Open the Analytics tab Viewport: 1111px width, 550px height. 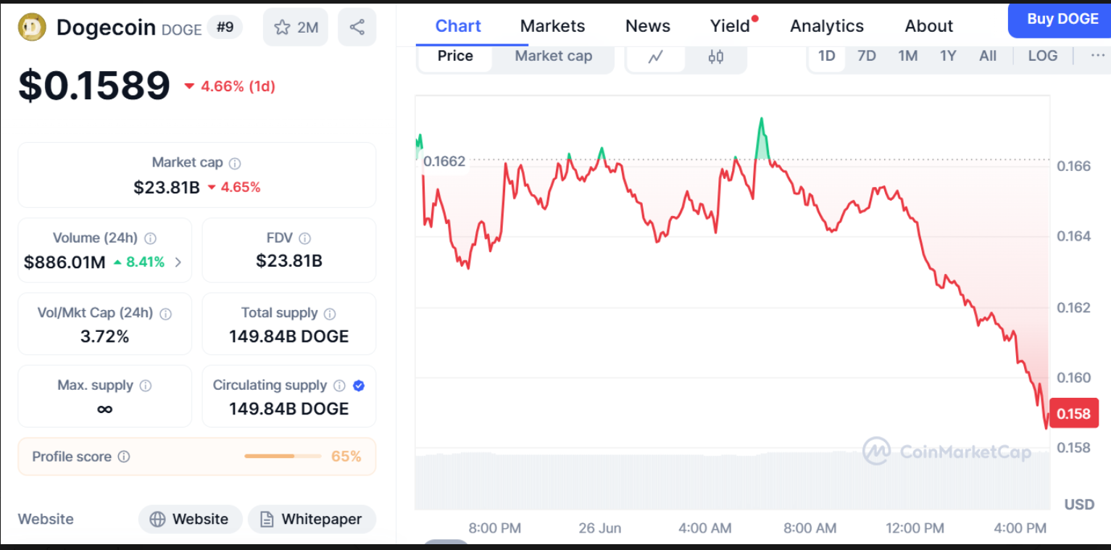(827, 26)
